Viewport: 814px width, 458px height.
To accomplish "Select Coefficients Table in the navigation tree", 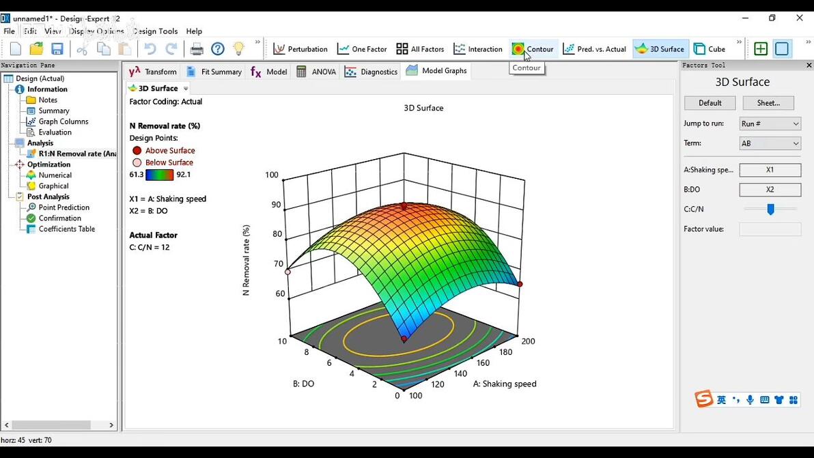I will pos(66,229).
